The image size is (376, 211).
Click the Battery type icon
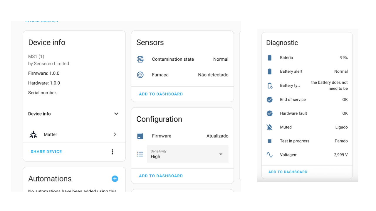tap(270, 86)
